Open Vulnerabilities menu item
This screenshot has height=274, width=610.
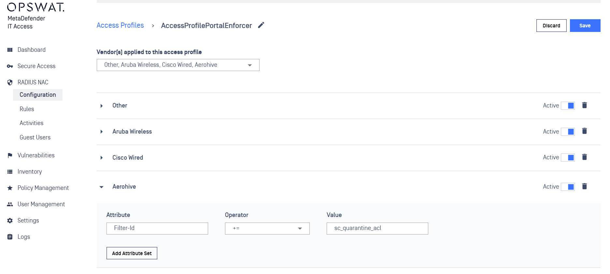pos(36,155)
